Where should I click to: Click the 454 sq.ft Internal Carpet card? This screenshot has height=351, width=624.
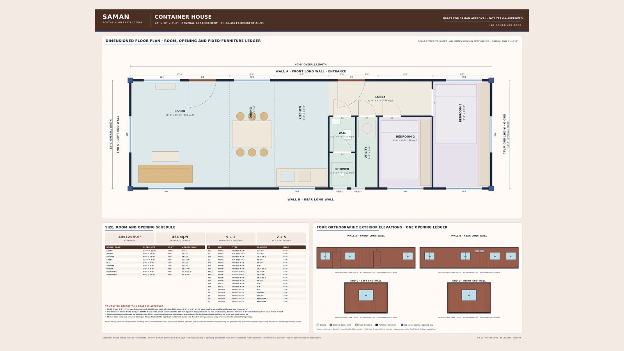tap(180, 238)
